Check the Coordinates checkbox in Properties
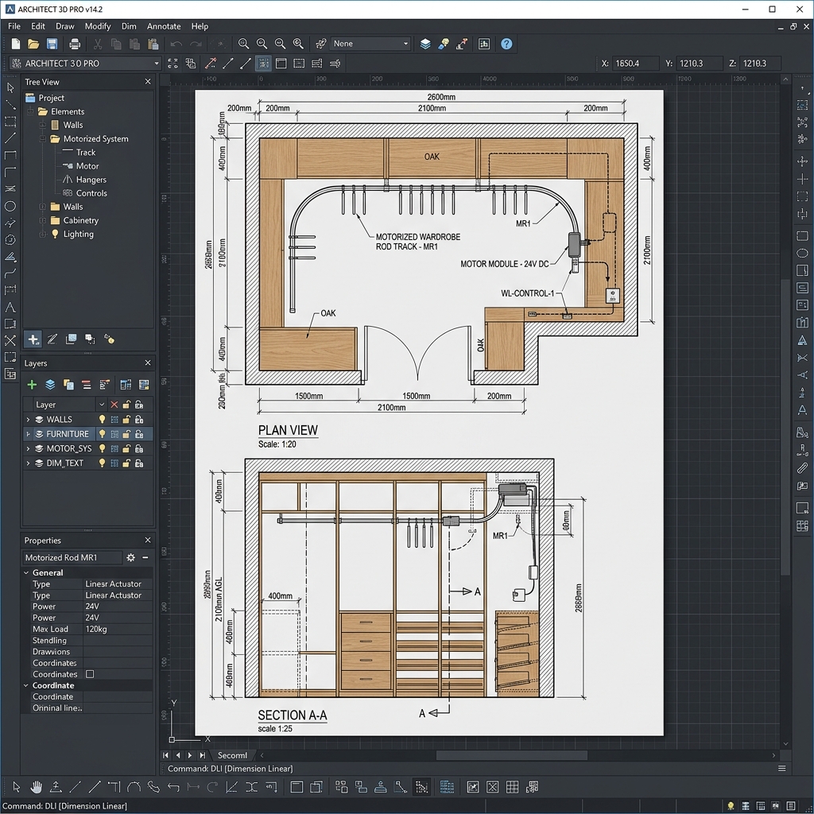 [90, 674]
